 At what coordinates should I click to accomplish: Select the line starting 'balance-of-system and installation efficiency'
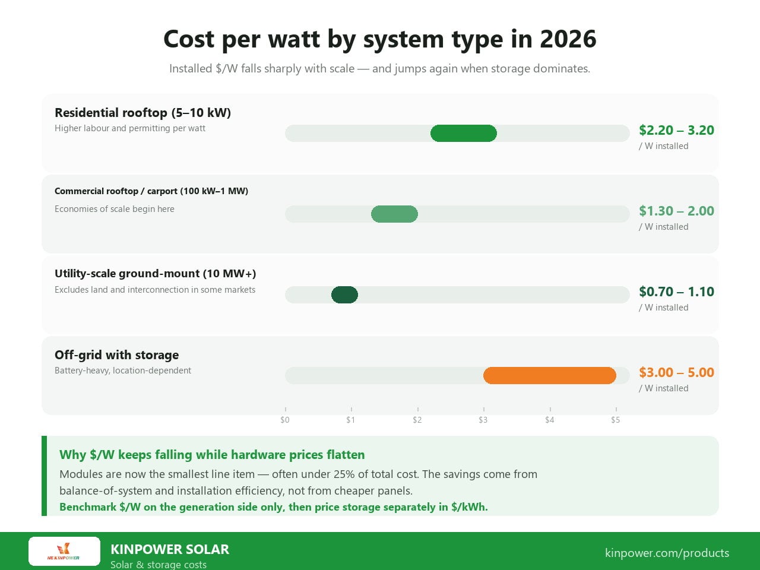coord(236,491)
